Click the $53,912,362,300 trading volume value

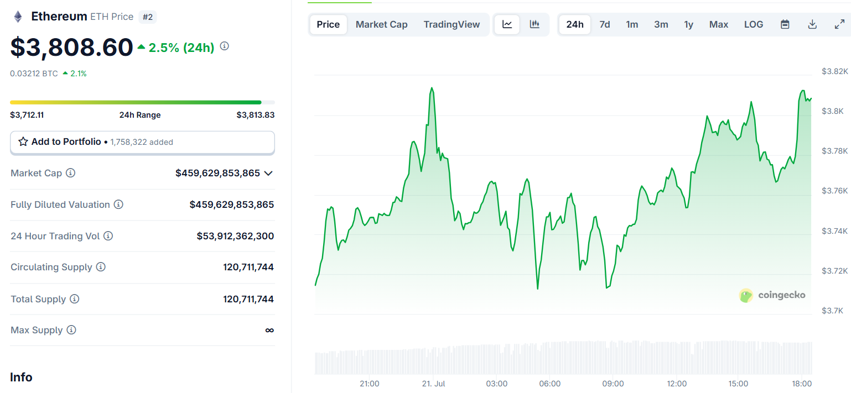coord(235,236)
